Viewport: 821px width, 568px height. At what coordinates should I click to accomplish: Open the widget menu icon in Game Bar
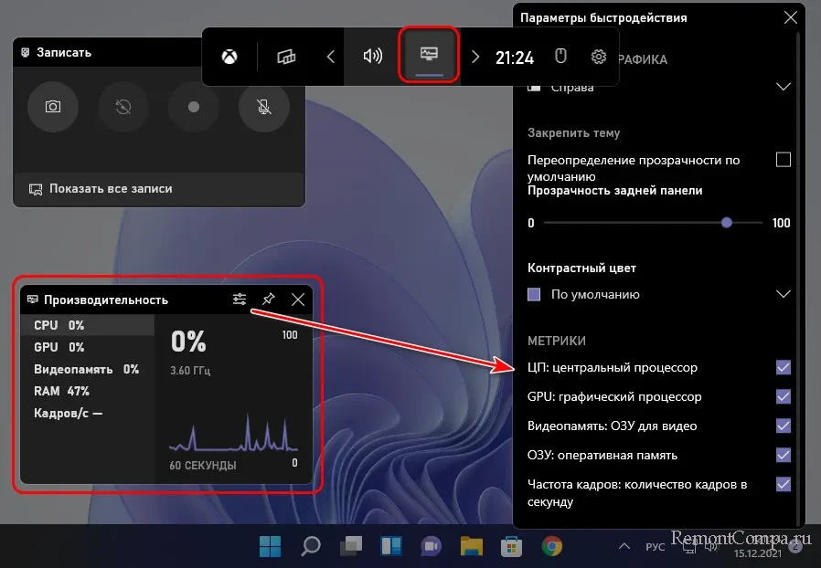click(x=286, y=57)
